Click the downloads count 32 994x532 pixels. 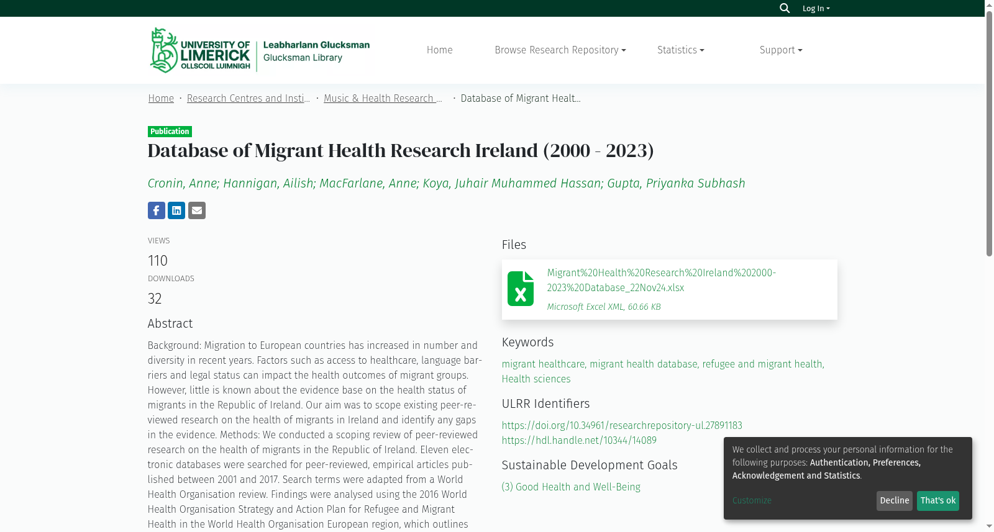coord(155,299)
